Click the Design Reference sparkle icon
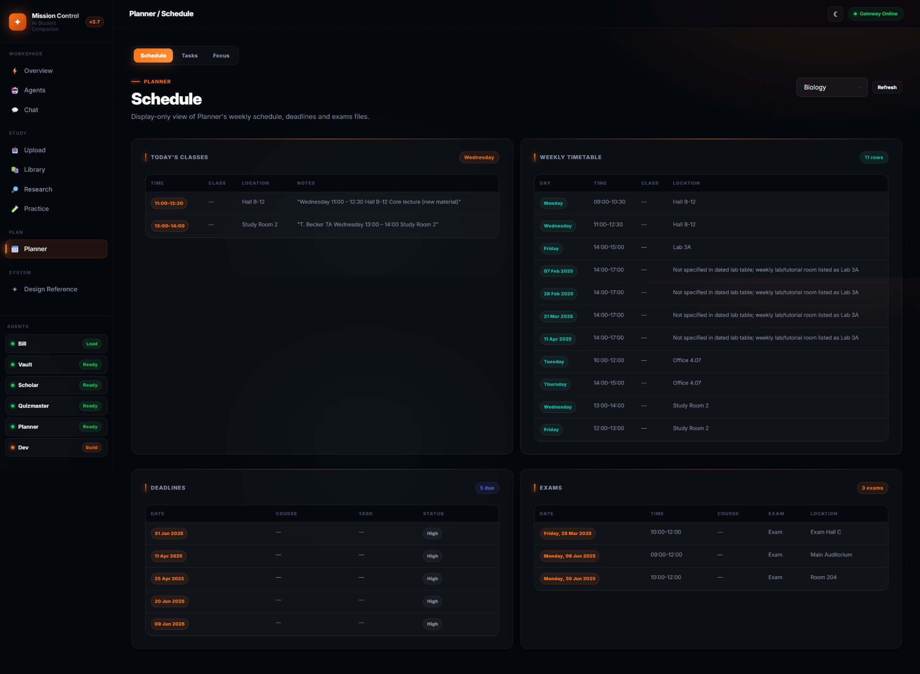This screenshot has width=920, height=674. pos(15,289)
